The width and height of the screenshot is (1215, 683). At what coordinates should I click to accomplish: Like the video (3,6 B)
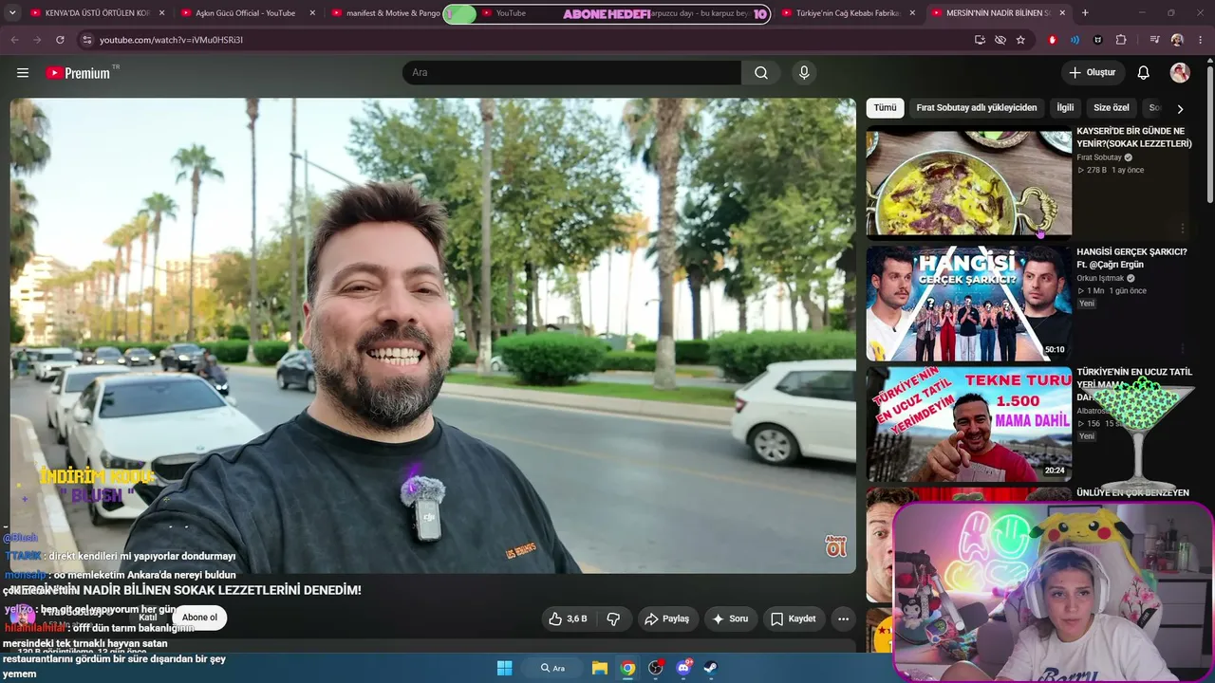click(568, 618)
